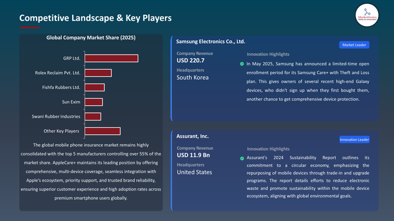394x221 pixels.
Task: Click the Assurant, Inc. heading
Action: 193,136
